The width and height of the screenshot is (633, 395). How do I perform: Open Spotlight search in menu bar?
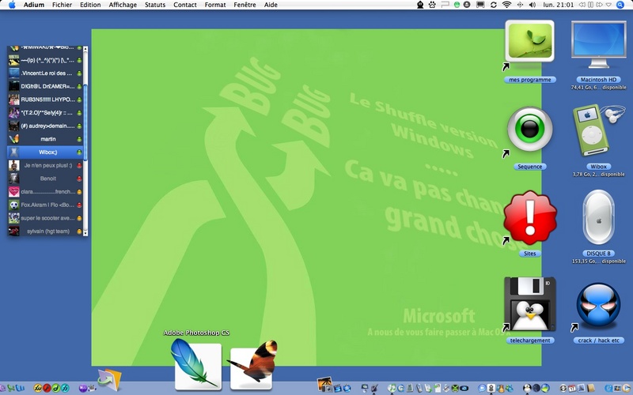tap(620, 5)
